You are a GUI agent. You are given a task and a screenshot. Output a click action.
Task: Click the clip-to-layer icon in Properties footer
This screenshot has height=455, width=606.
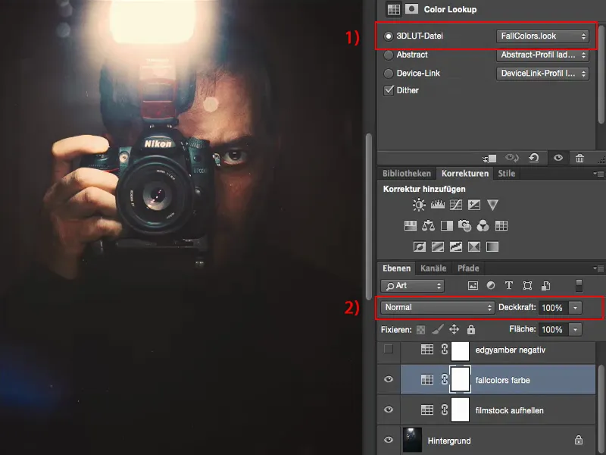click(x=489, y=158)
